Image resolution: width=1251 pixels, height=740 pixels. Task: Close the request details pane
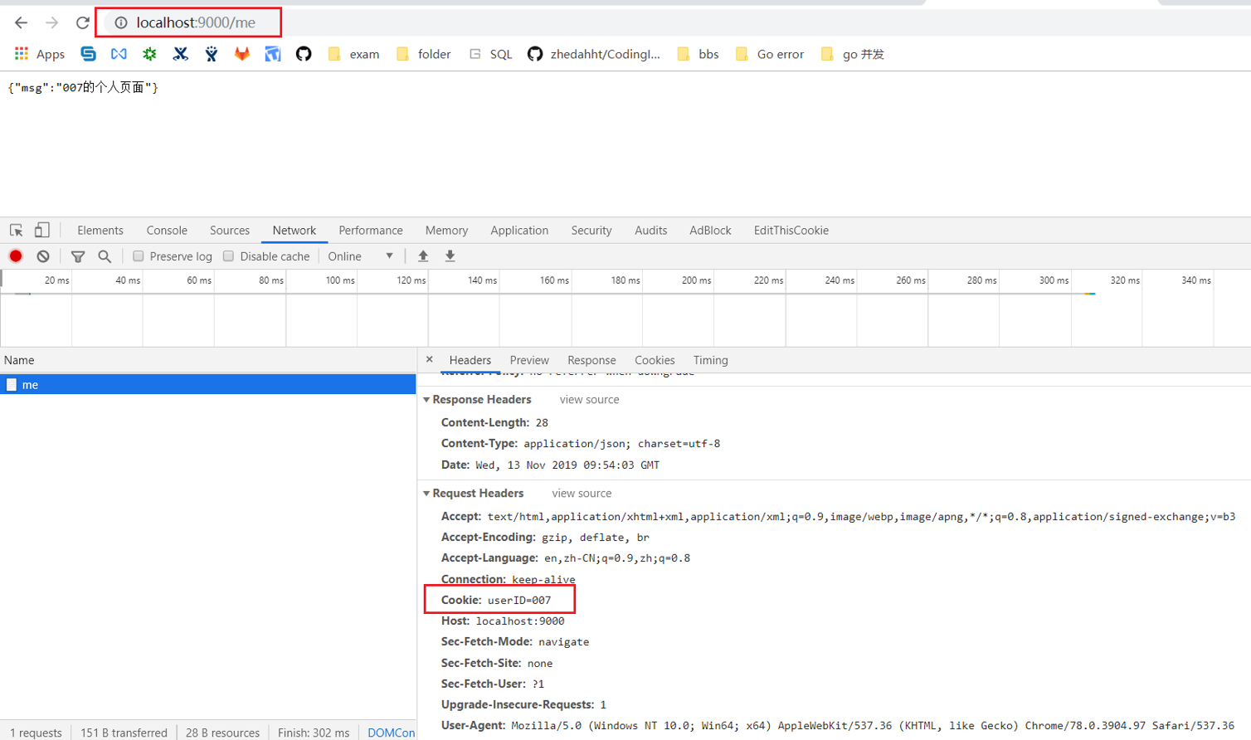429,359
